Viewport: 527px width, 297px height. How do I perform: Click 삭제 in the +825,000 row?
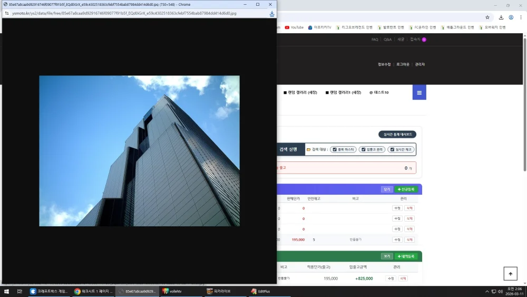pos(403,279)
